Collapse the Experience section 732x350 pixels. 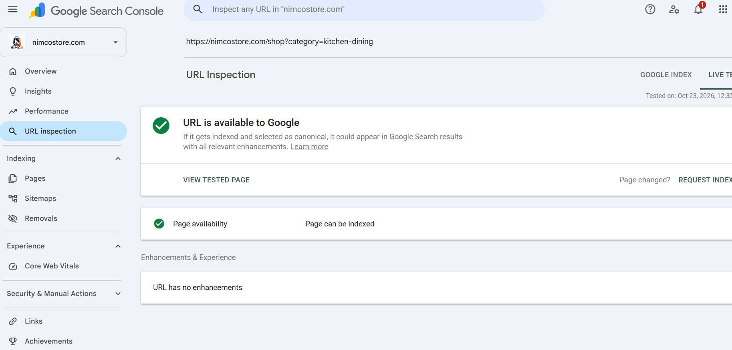[118, 246]
